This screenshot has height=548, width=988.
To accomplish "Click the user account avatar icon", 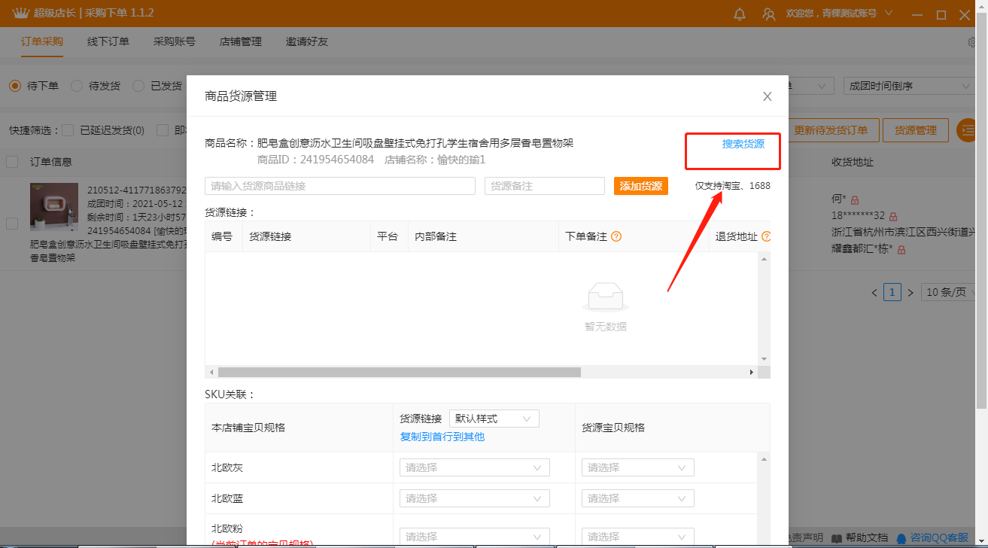I will [768, 14].
